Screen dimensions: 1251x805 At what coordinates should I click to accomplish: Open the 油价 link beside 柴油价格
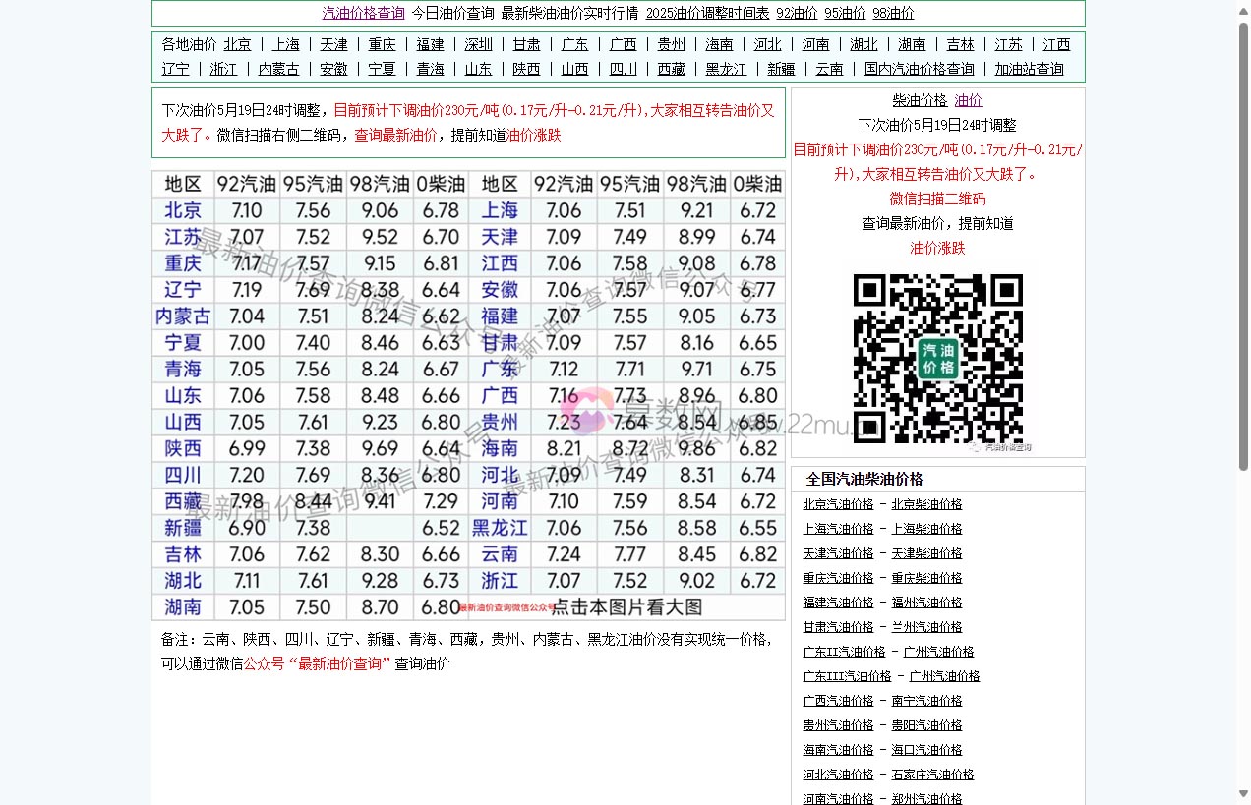point(968,99)
